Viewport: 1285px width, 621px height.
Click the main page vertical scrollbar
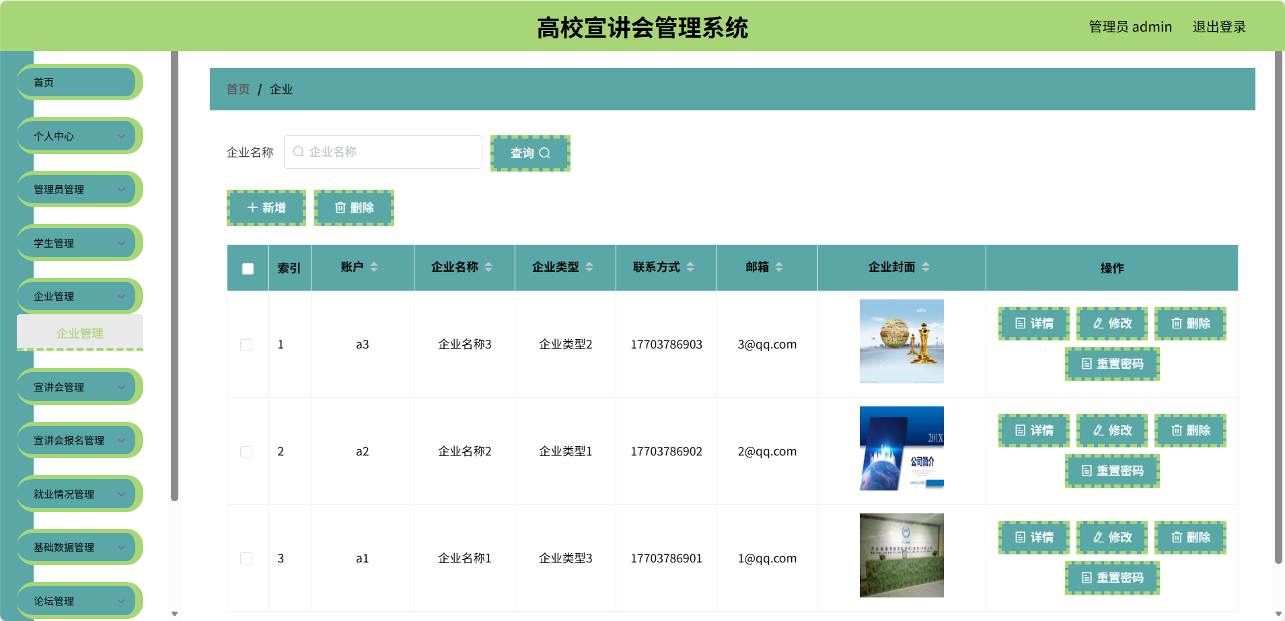click(x=1278, y=307)
